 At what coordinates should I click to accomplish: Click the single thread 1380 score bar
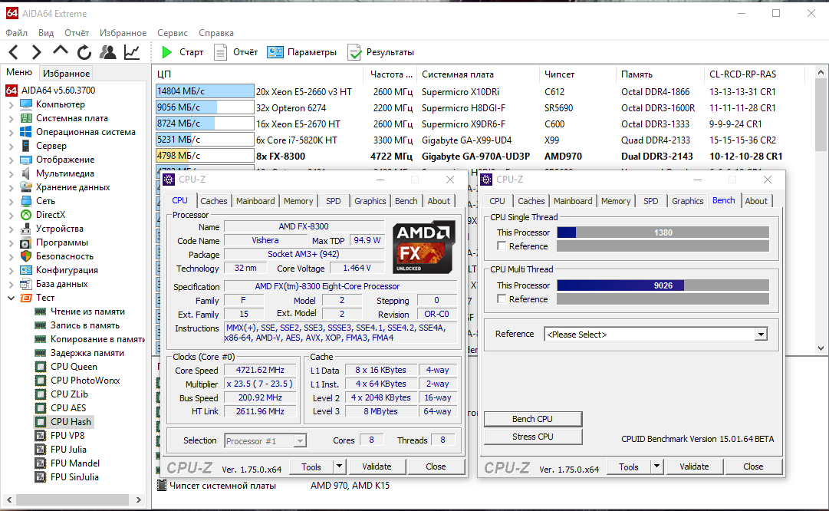pos(663,232)
